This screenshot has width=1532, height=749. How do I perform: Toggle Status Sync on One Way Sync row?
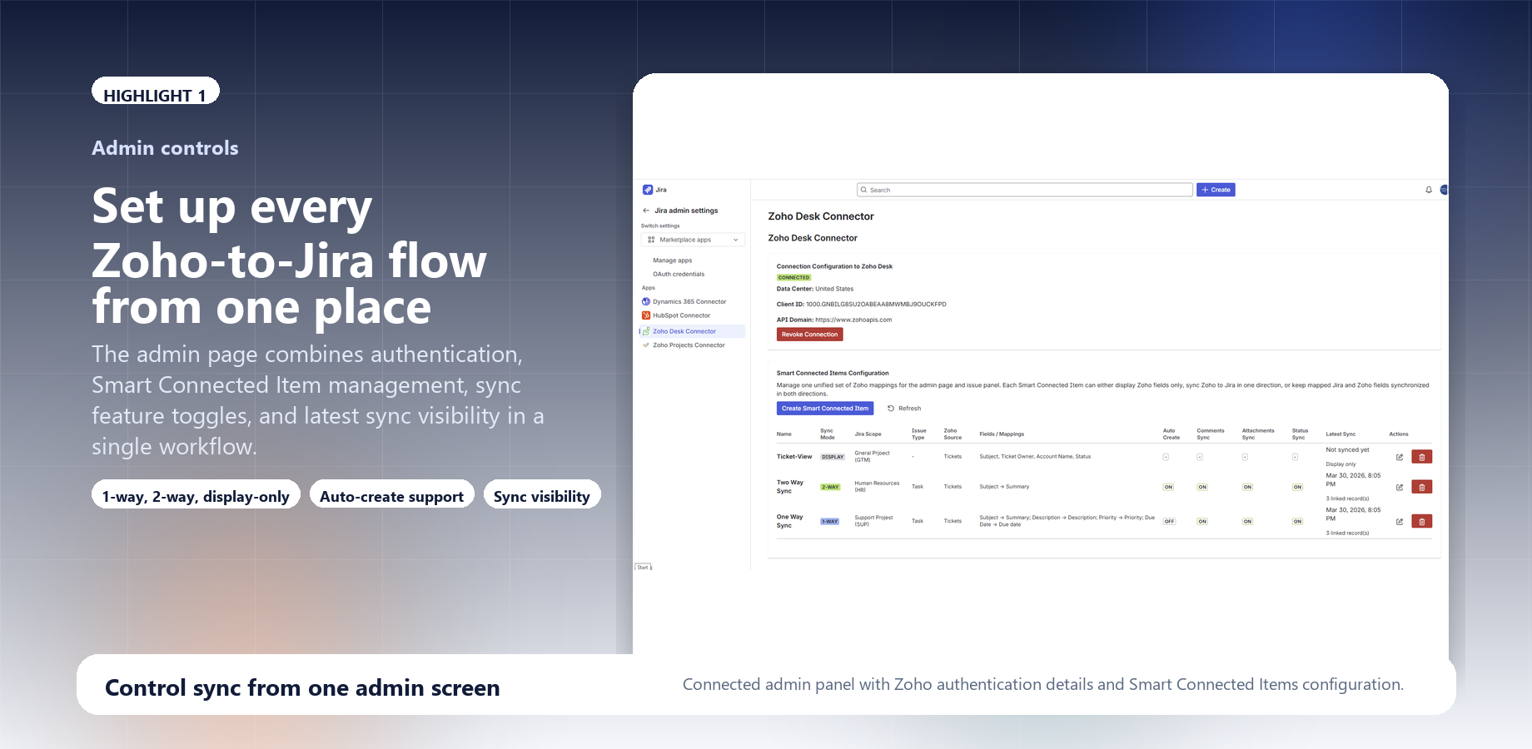(1297, 521)
